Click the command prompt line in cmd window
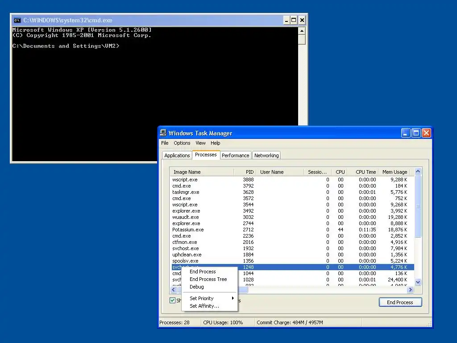Image resolution: width=457 pixels, height=343 pixels. (66, 46)
